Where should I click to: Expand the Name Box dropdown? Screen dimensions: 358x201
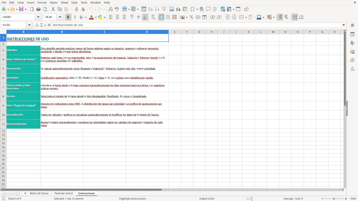29,25
